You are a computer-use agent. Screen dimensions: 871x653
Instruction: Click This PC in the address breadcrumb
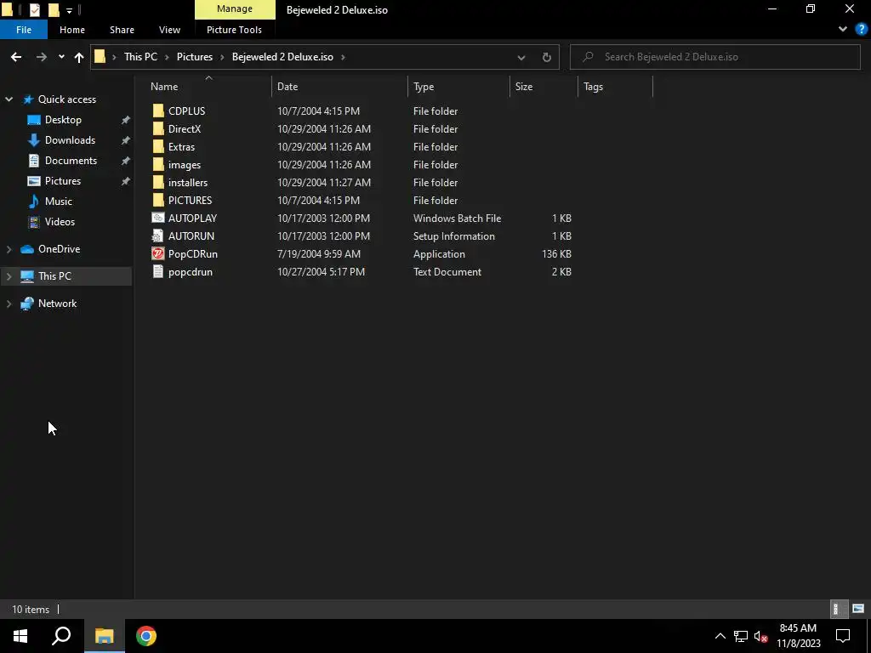pos(140,57)
